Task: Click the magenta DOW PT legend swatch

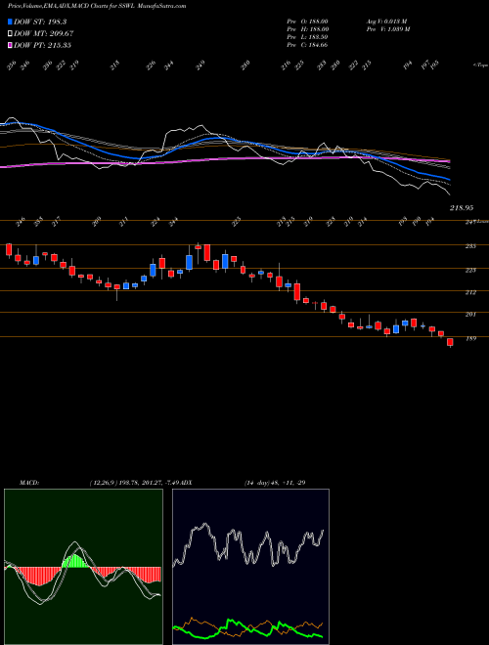Action: [x=10, y=45]
